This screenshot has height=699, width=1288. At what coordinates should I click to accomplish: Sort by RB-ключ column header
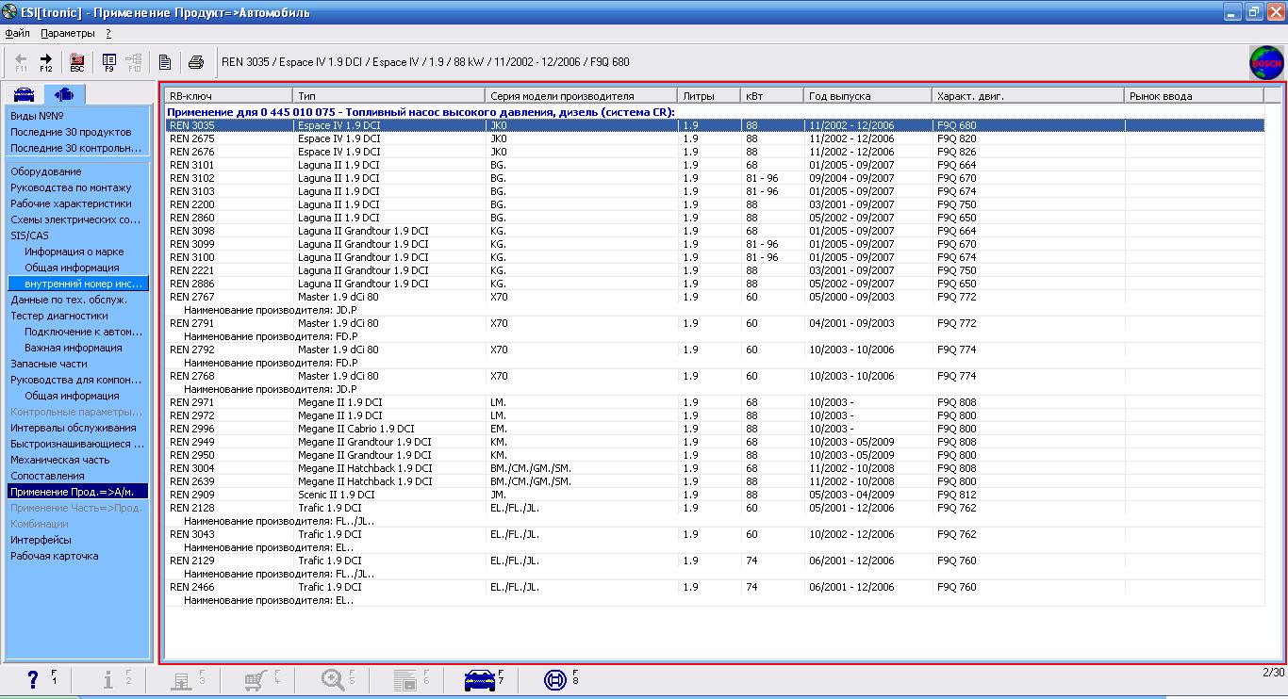click(x=229, y=96)
